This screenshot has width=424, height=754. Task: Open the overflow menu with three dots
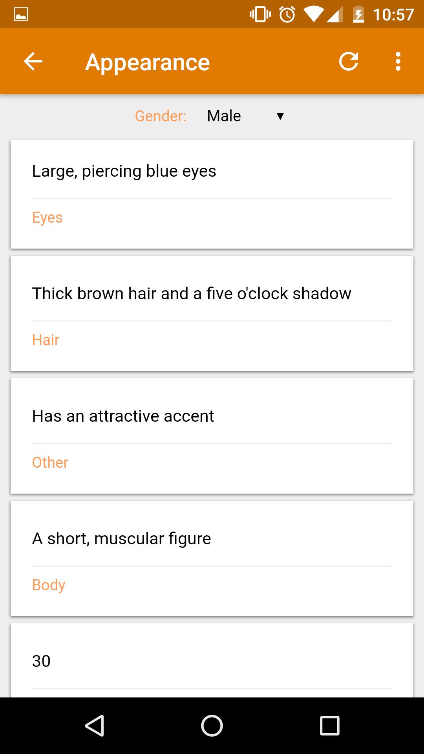[x=398, y=62]
